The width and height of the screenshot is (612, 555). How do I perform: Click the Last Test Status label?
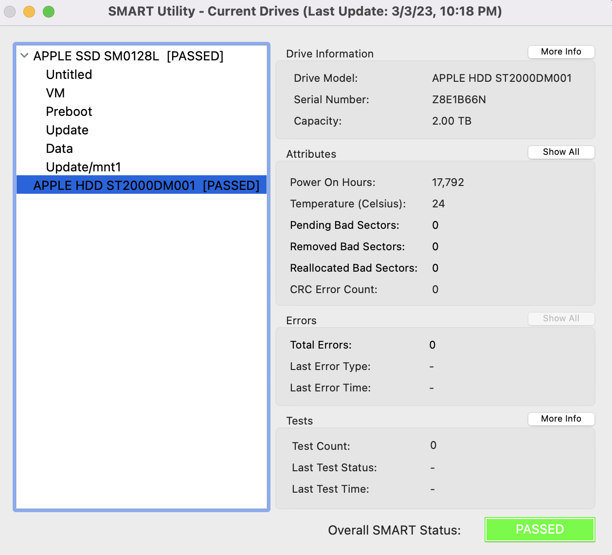(334, 467)
